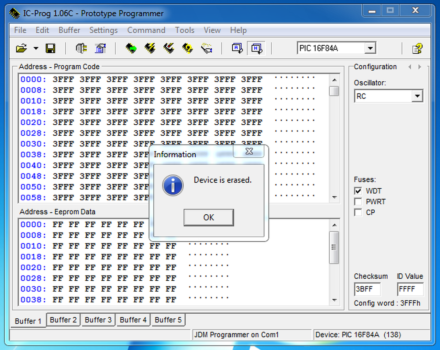Open the Tools menu
The height and width of the screenshot is (350, 440).
pyautogui.click(x=185, y=30)
